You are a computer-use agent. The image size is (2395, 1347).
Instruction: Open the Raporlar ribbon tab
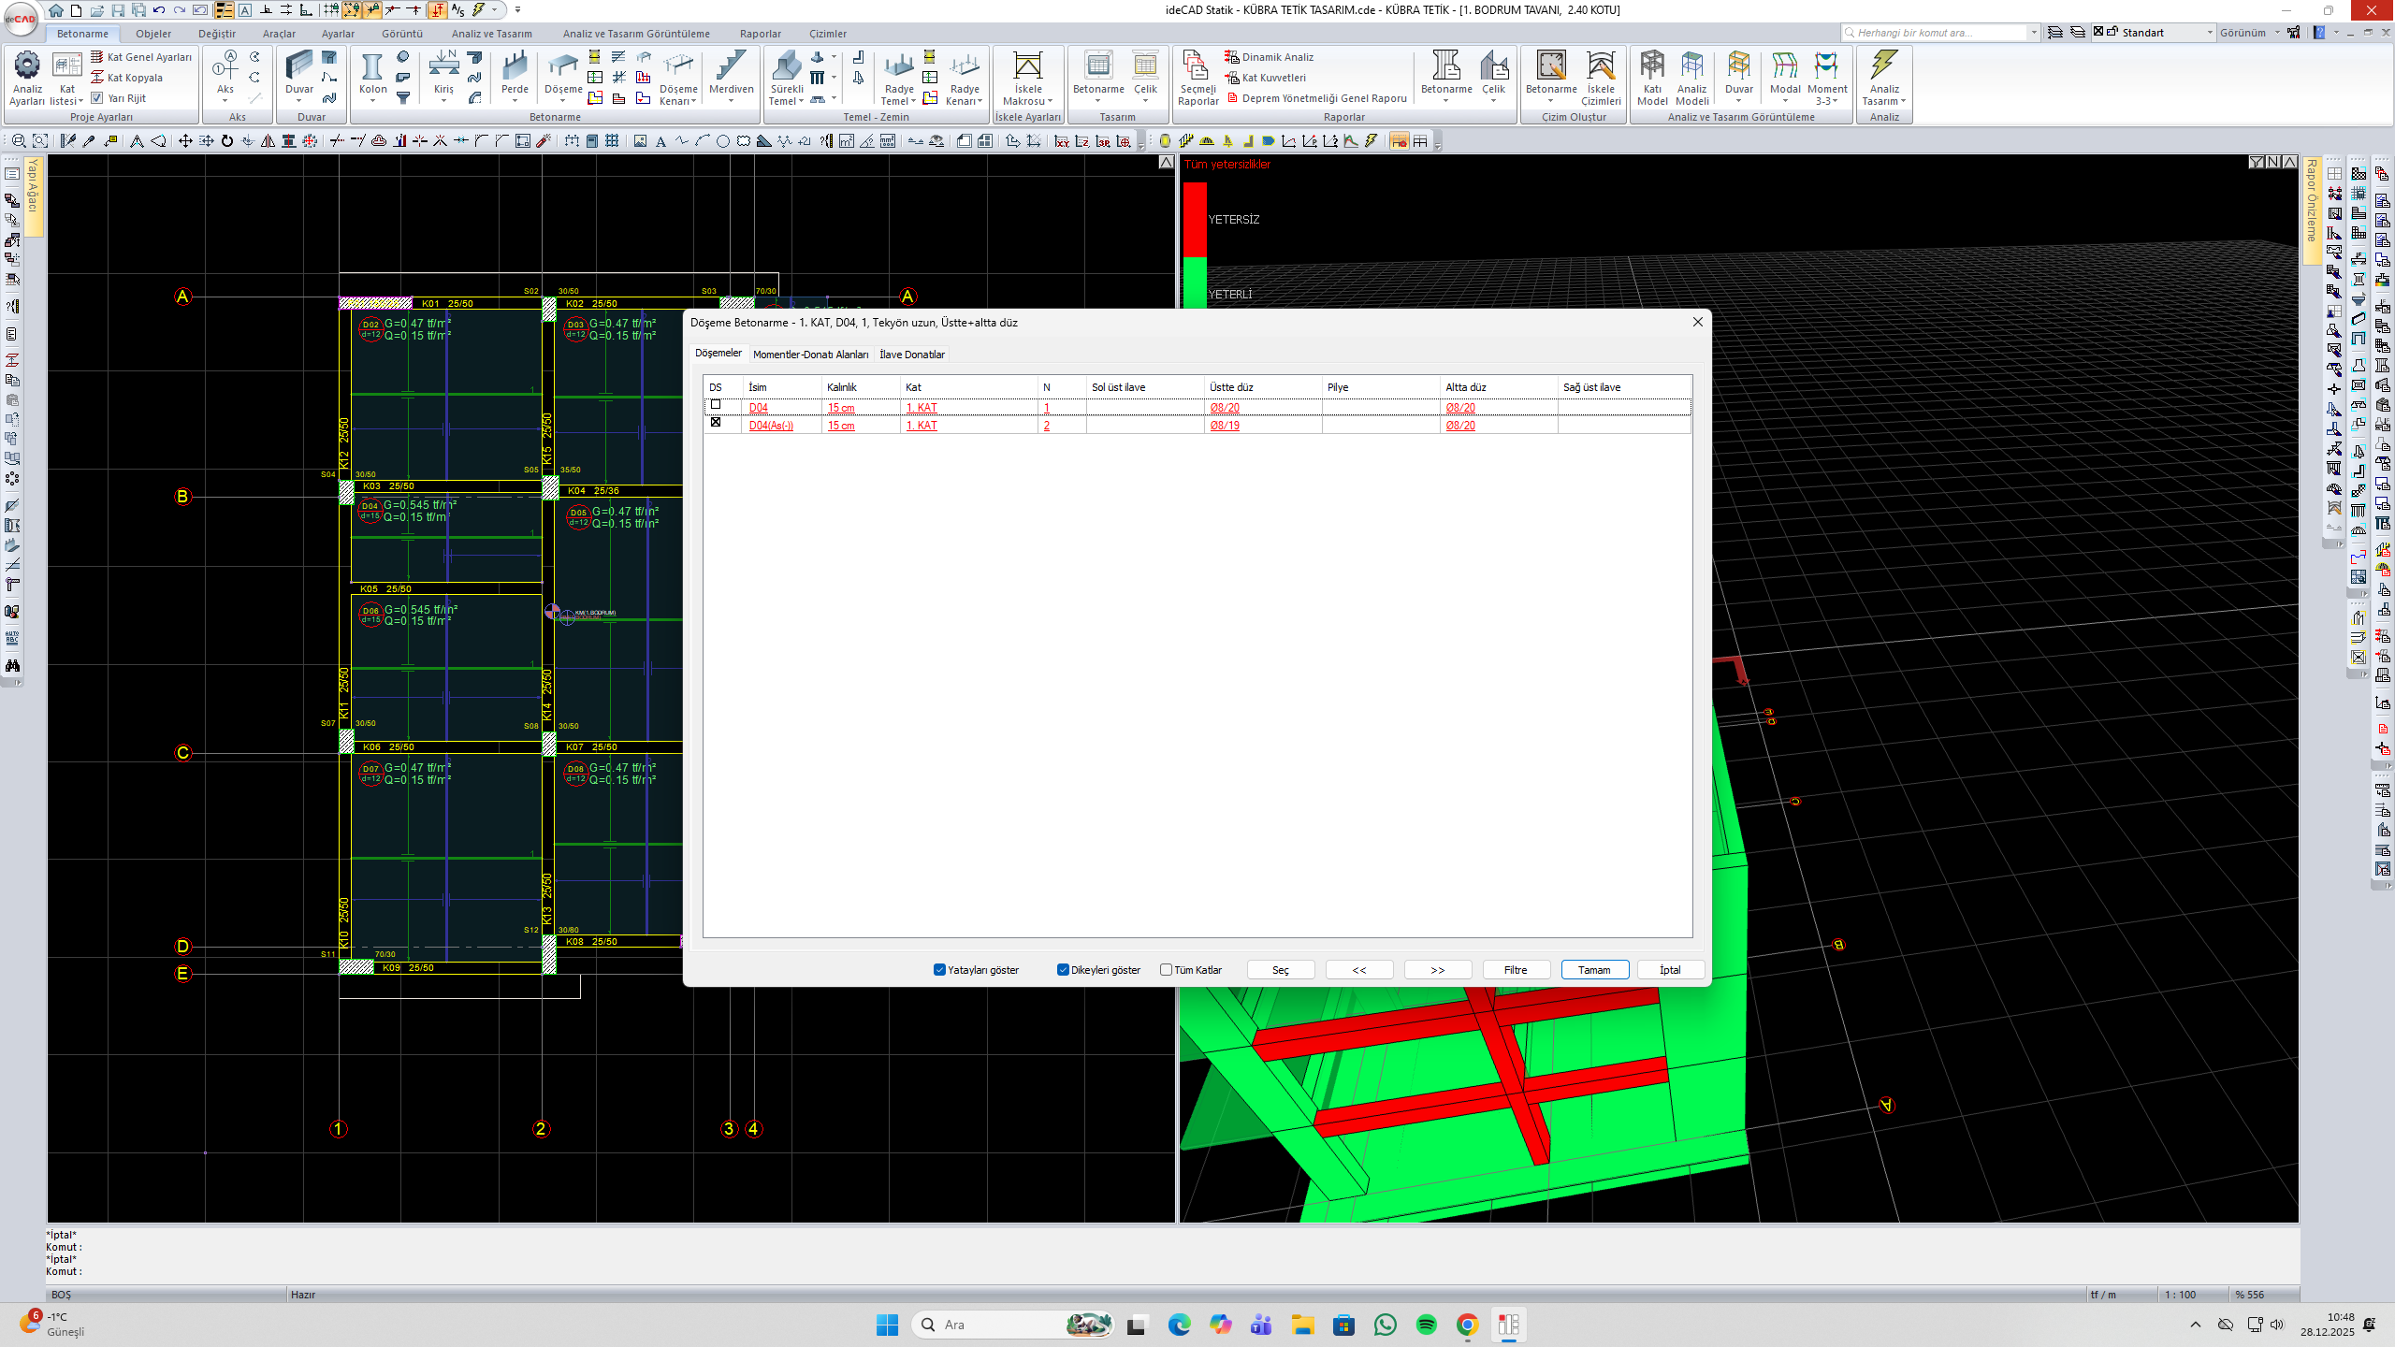pos(760,34)
